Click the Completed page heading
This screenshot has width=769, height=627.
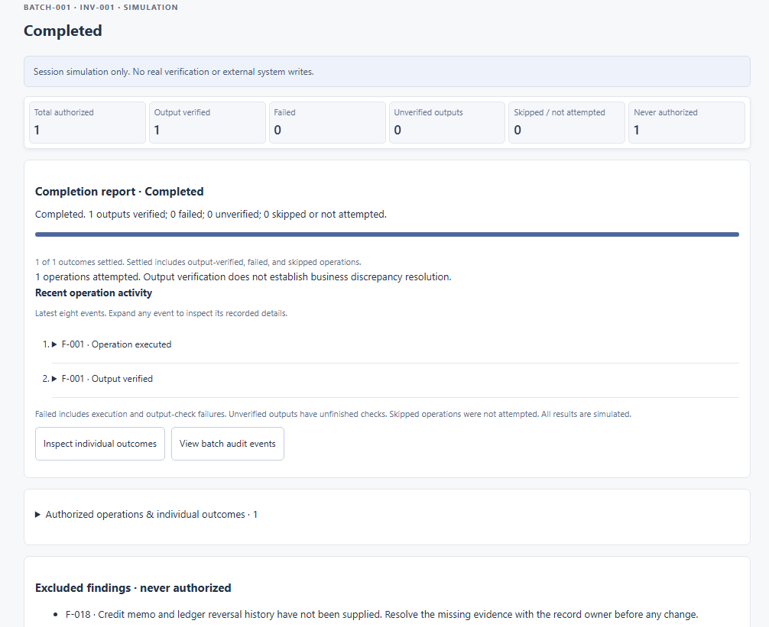click(63, 31)
